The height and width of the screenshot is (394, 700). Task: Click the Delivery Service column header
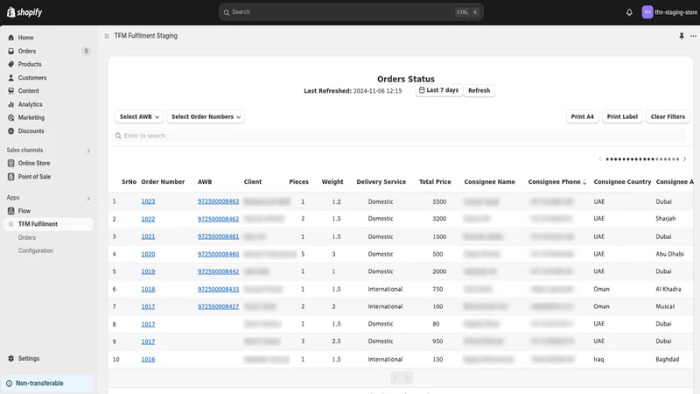coord(381,182)
